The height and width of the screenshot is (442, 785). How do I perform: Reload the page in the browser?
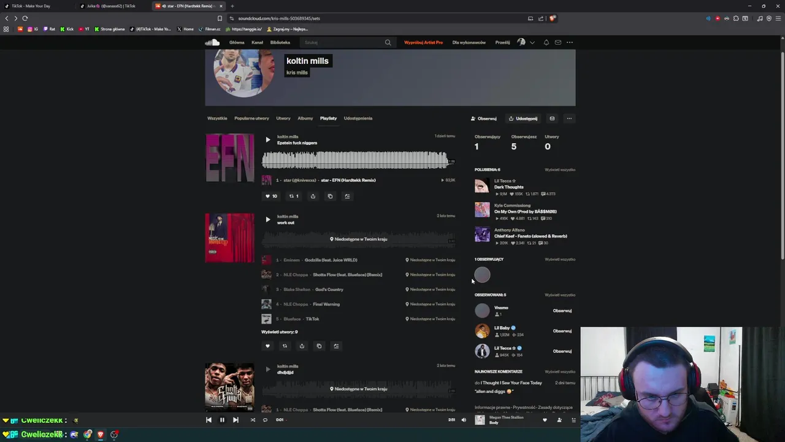coord(25,18)
